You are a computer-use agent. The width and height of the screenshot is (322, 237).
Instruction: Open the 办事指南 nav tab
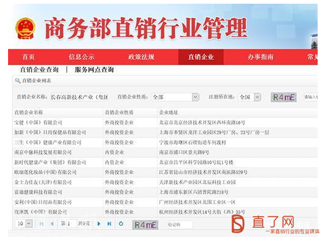click(261, 57)
